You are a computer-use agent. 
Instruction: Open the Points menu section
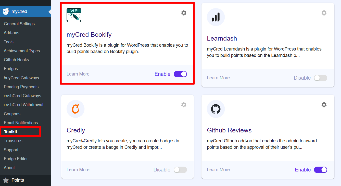18,180
